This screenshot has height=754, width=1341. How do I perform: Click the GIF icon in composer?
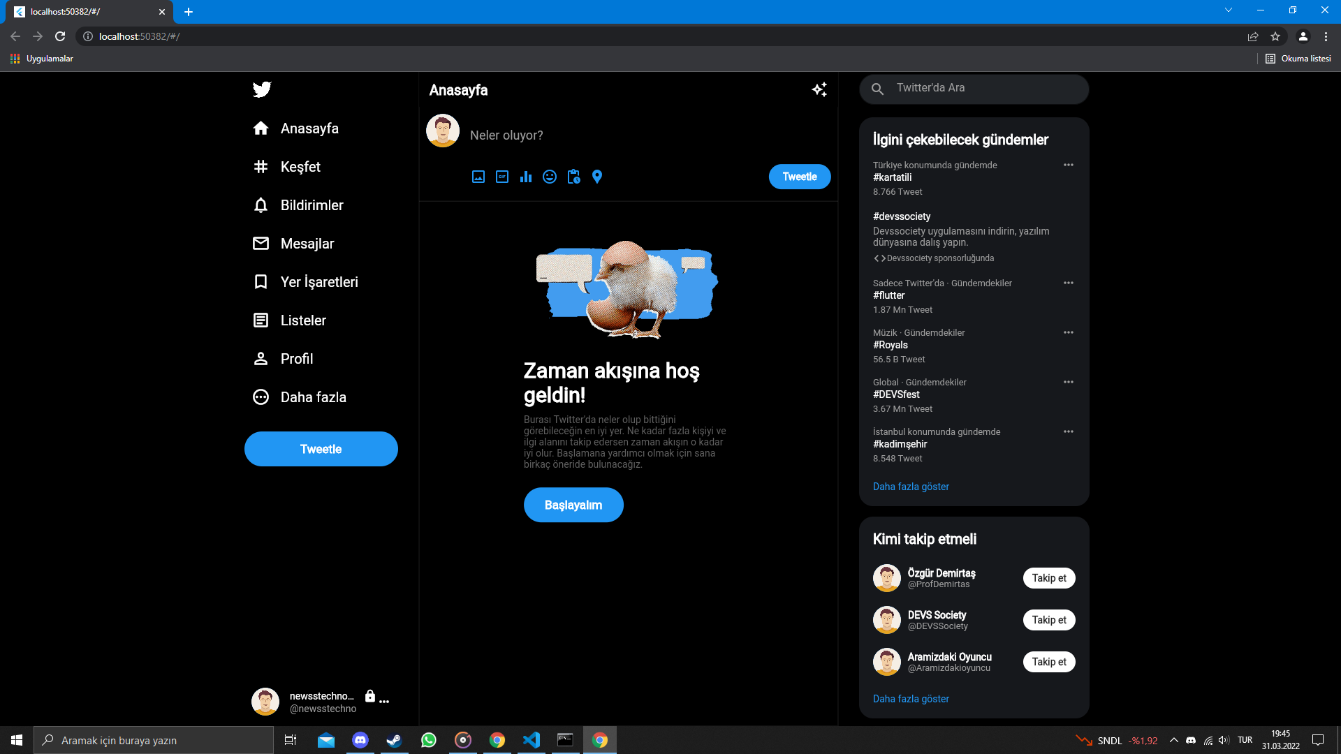pos(502,177)
